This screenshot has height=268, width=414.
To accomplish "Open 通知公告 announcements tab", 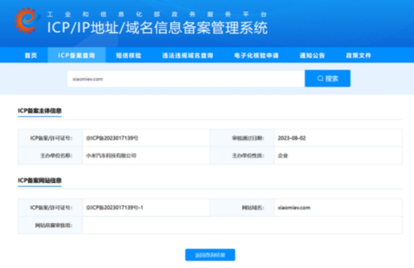I will tap(312, 55).
